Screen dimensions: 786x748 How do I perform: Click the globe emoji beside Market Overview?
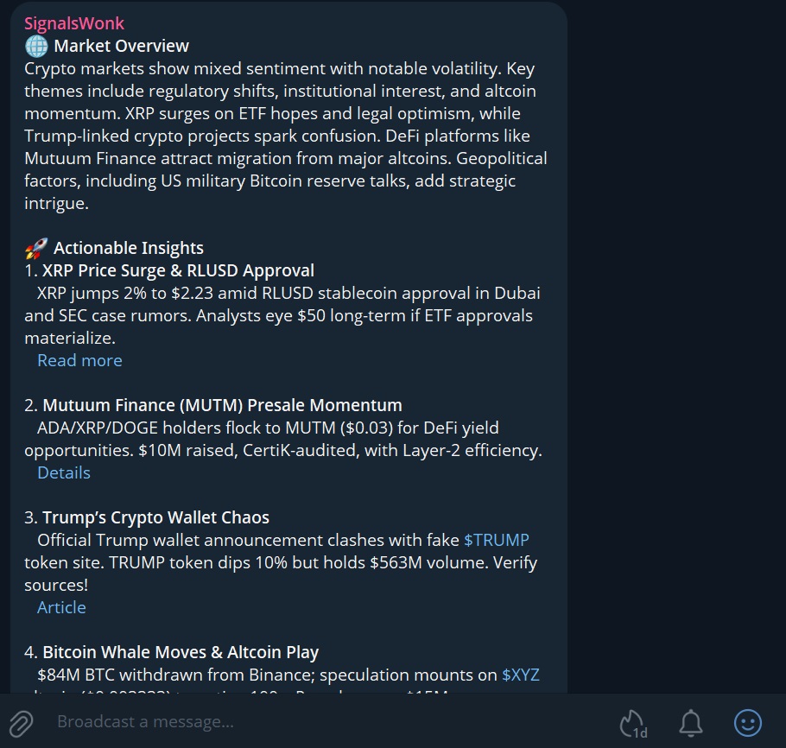36,46
